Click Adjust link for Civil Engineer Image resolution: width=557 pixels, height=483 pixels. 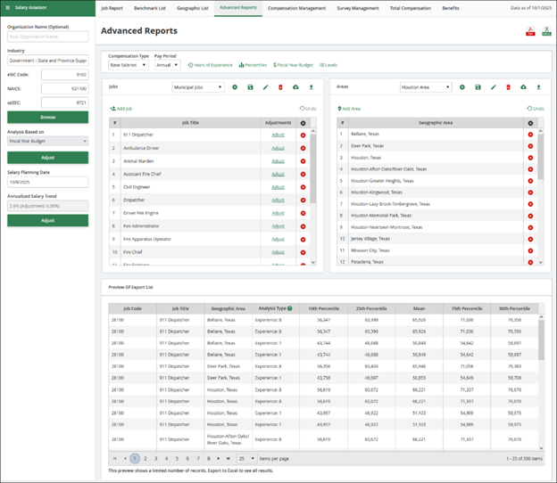[278, 187]
